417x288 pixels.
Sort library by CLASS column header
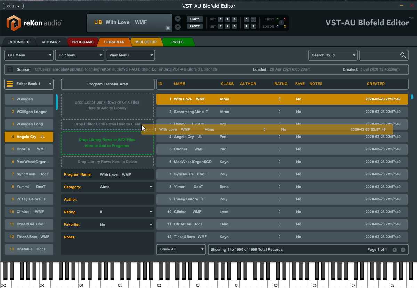click(227, 84)
